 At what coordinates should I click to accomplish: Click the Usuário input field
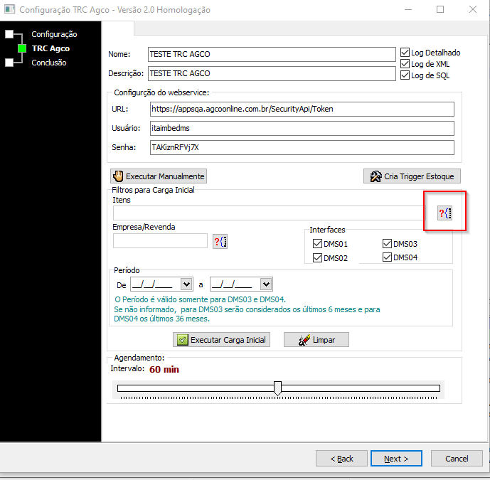pos(302,128)
